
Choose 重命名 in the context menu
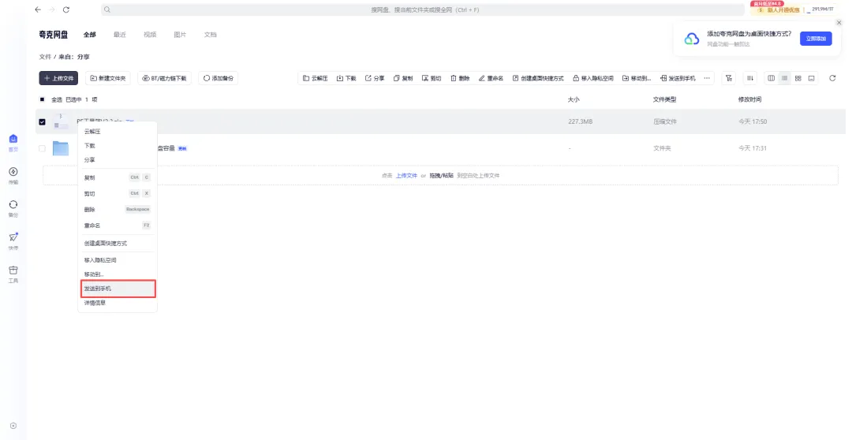(x=118, y=225)
